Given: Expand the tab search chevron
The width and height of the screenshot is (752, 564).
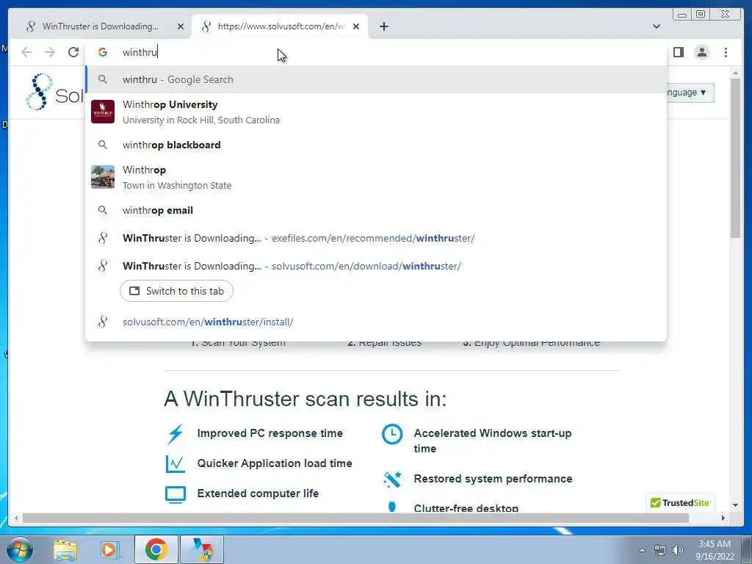Looking at the screenshot, I should tap(656, 26).
